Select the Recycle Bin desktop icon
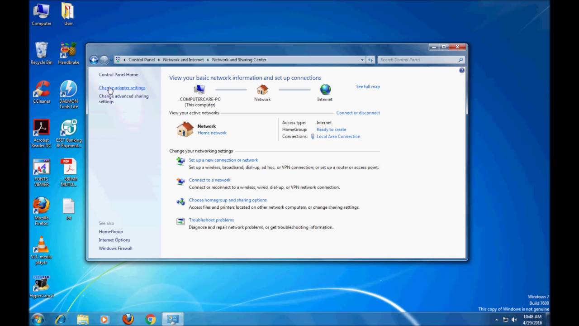Image resolution: width=579 pixels, height=326 pixels. pos(41,53)
